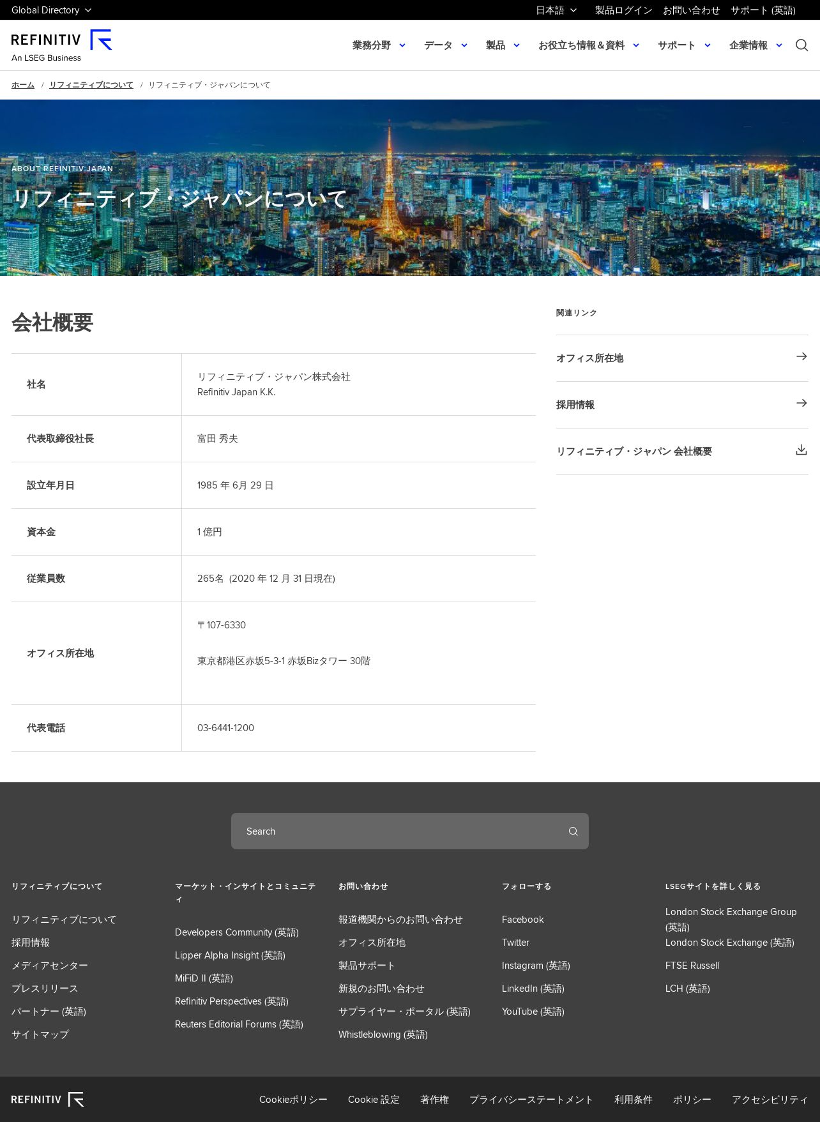Click footer オフィス所在地 link under お問い合わせ
Image resolution: width=820 pixels, height=1122 pixels.
372,943
